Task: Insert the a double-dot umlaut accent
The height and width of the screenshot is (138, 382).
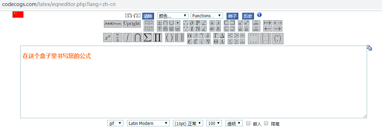Action: [246, 29]
